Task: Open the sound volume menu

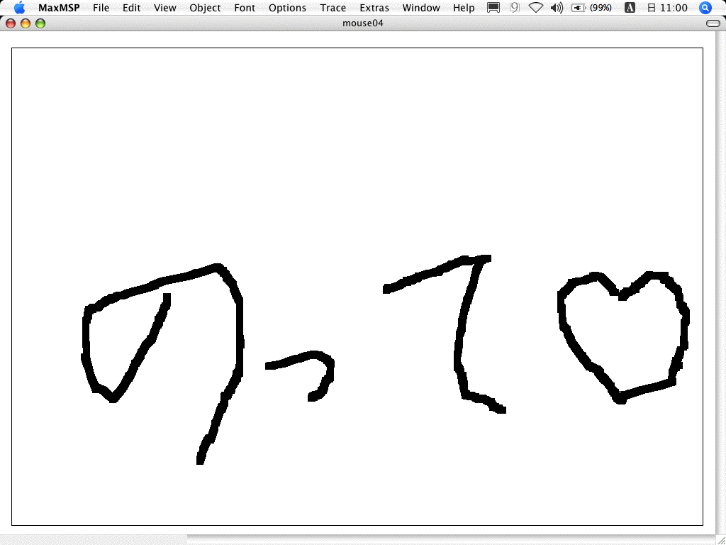Action: click(557, 7)
